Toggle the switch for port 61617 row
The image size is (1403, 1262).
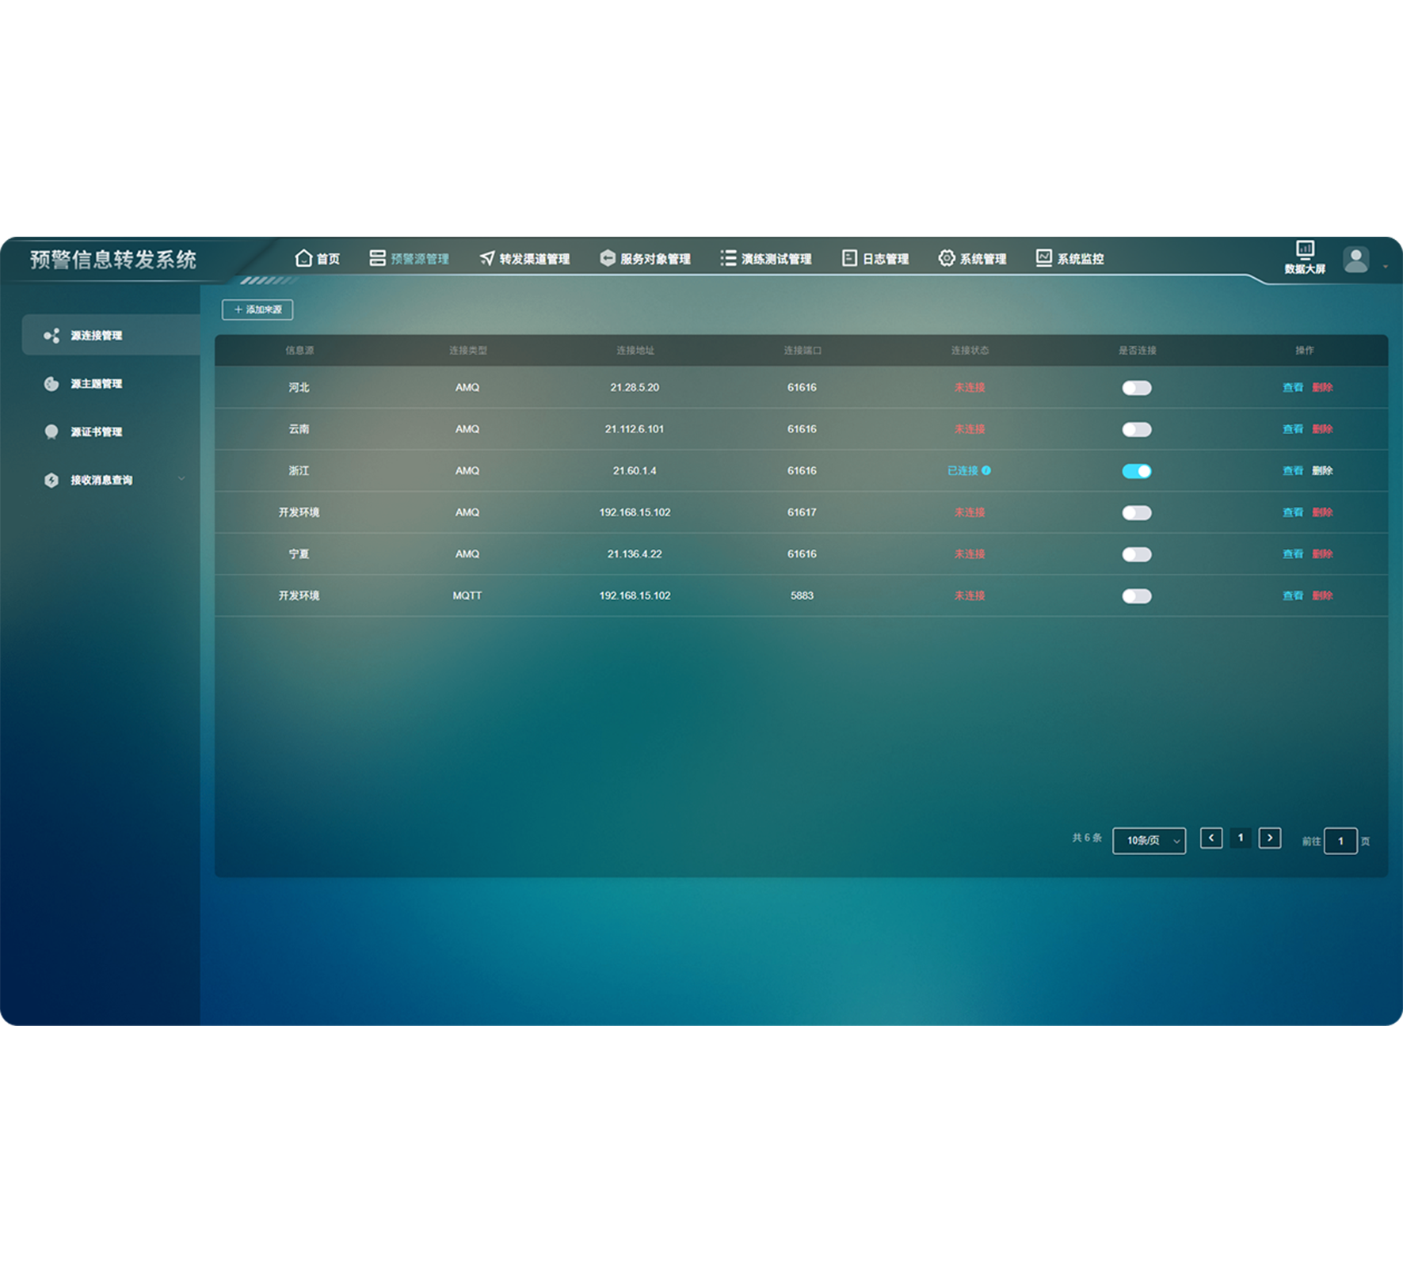[x=1137, y=513]
